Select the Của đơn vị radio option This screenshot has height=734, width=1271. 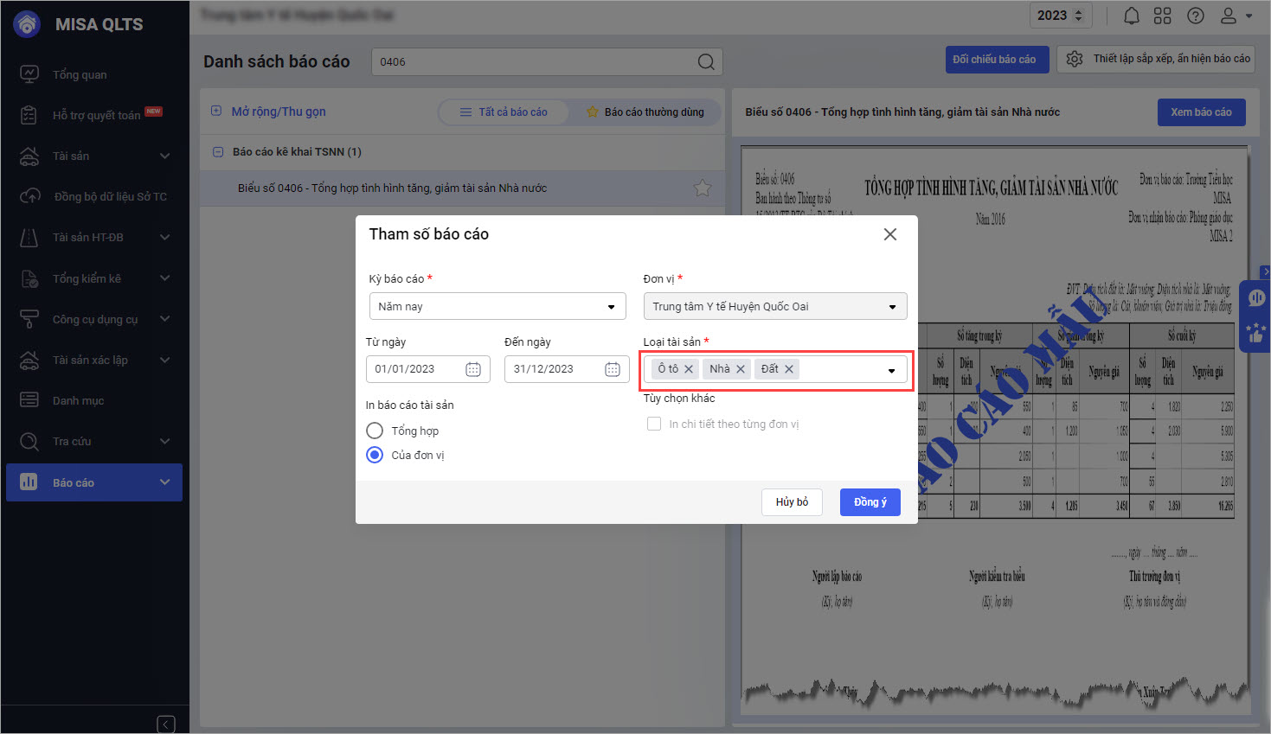click(x=375, y=455)
